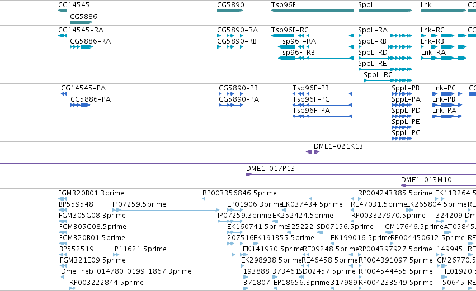Click the RP004391097.5prime EST label
Screen dimensions: 476x291
[395, 261]
